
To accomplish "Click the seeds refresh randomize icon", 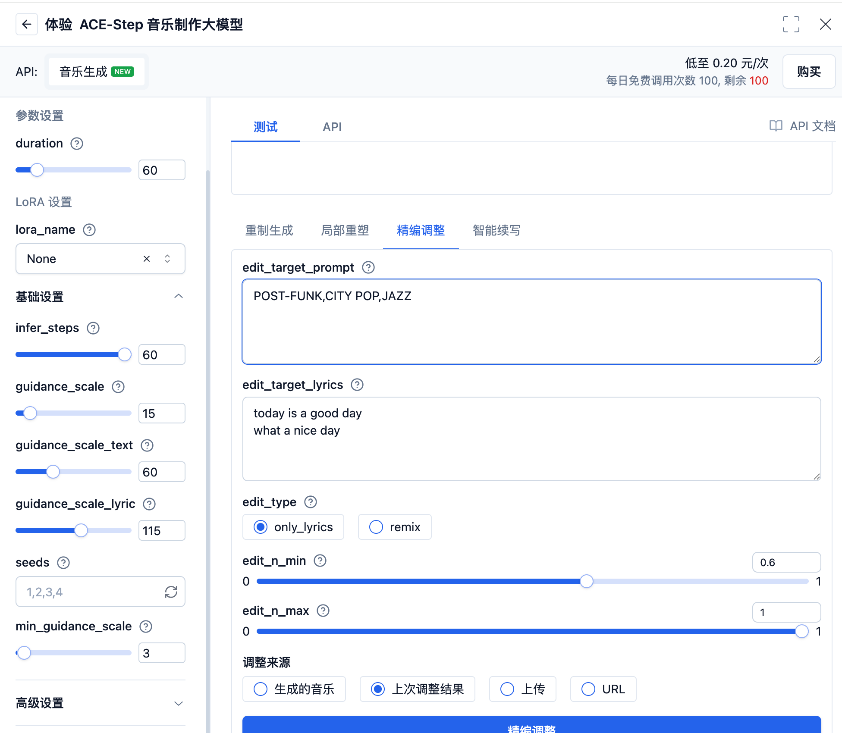I will click(x=171, y=592).
